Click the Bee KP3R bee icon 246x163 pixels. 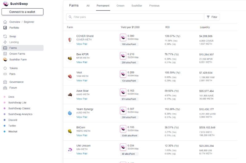point(70,58)
